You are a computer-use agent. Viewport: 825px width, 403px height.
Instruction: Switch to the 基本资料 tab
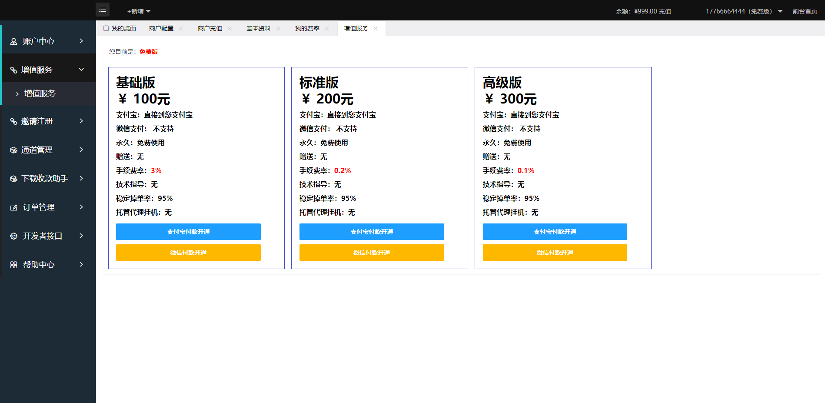[x=258, y=28]
